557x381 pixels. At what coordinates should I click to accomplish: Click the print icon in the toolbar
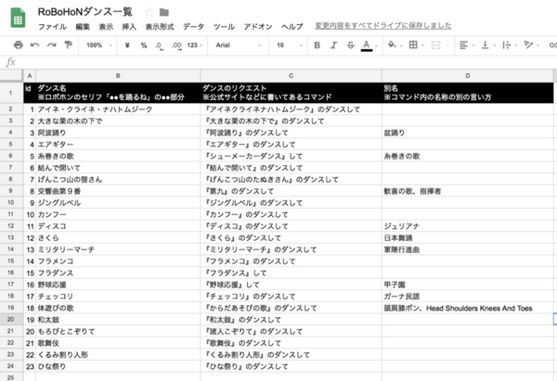(18, 44)
